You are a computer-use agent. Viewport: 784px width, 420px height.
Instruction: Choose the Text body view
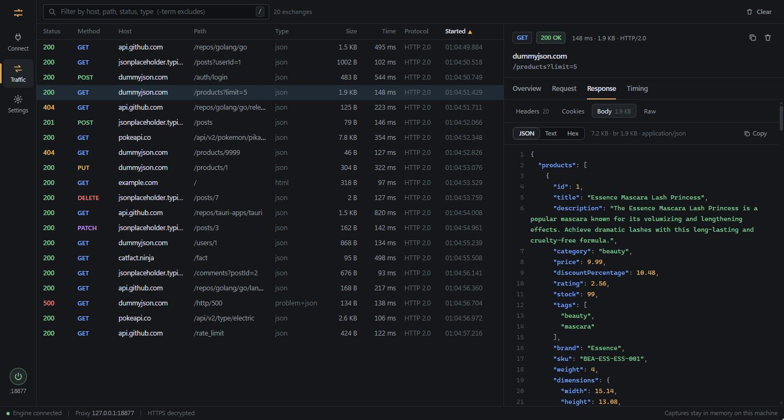point(551,133)
